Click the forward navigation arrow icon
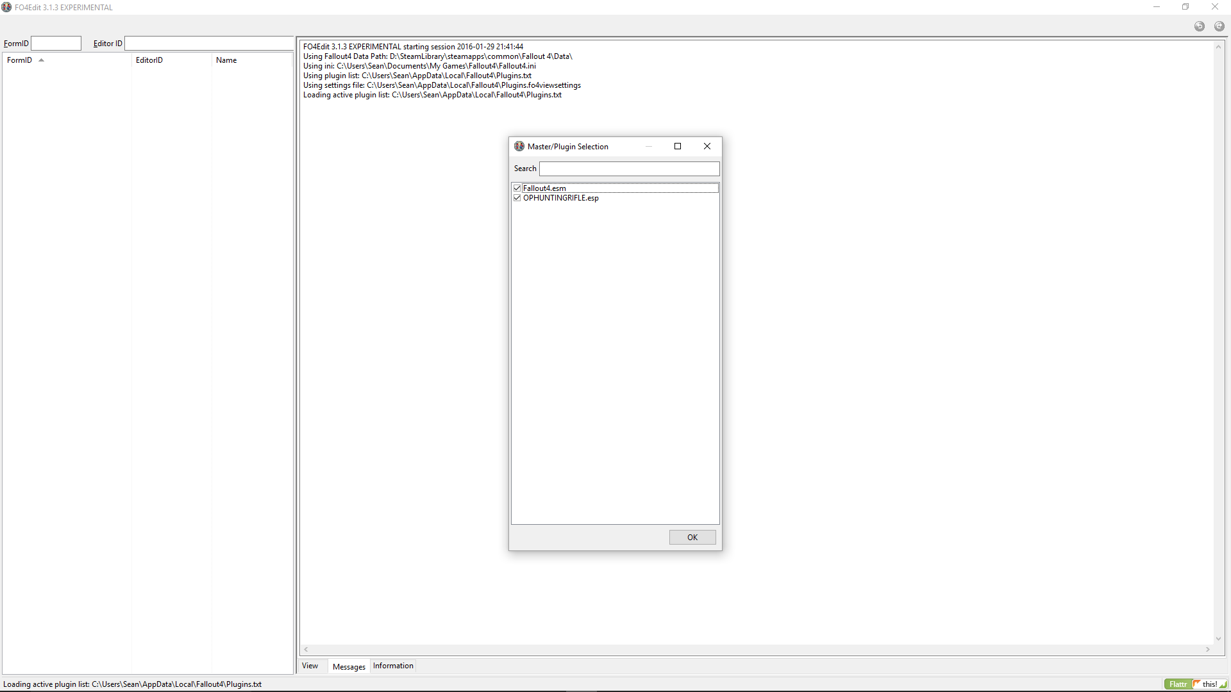Screen dimensions: 1231x692 click(1219, 26)
